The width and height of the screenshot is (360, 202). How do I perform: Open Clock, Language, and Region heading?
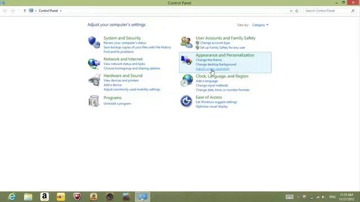(222, 76)
